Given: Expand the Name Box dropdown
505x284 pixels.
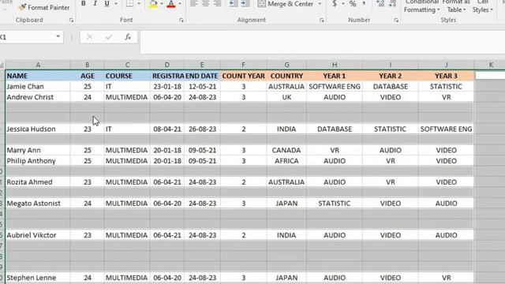Looking at the screenshot, I should click(x=58, y=37).
